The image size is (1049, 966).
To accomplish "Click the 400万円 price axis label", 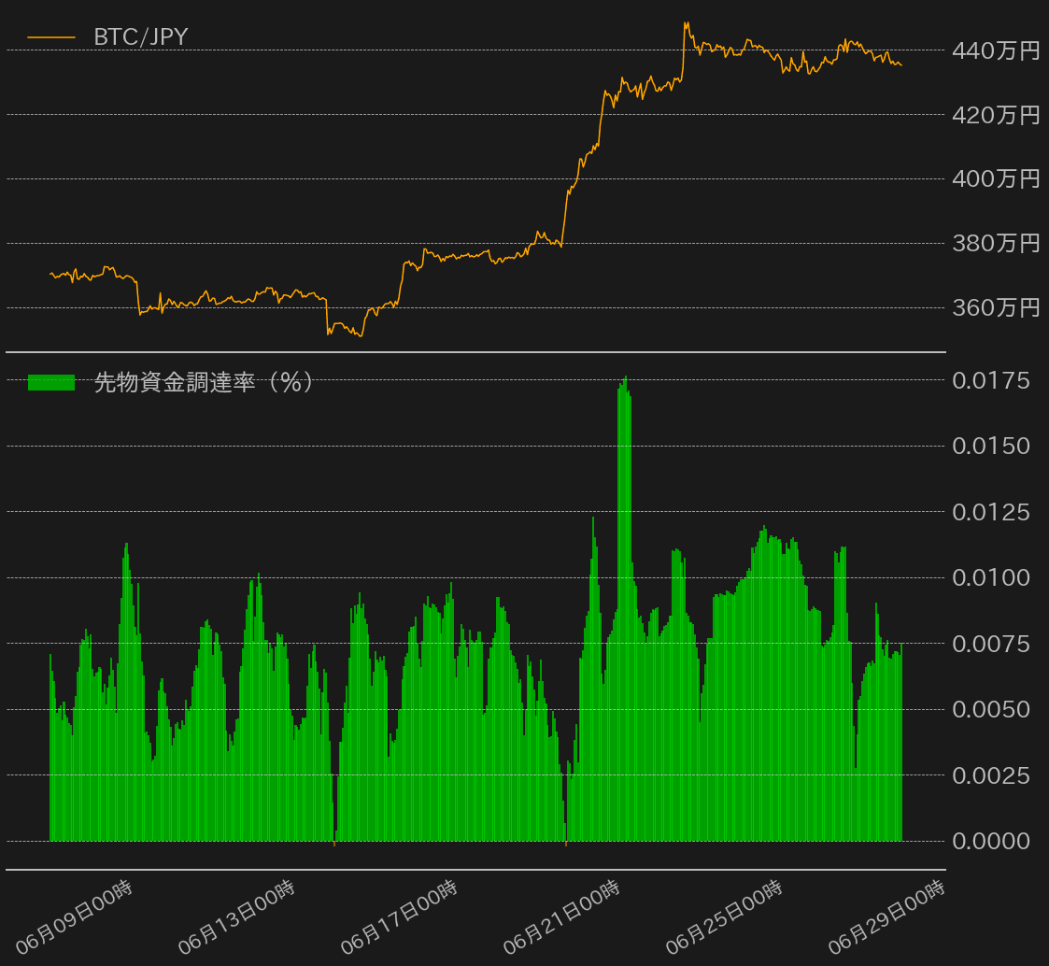I will 996,178.
